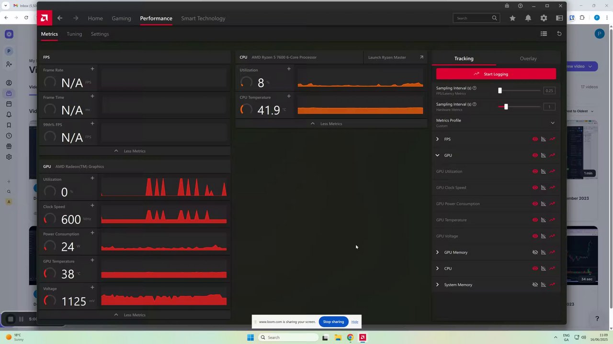The image size is (613, 344).
Task: Open the settings gear in AMD header
Action: [x=544, y=18]
